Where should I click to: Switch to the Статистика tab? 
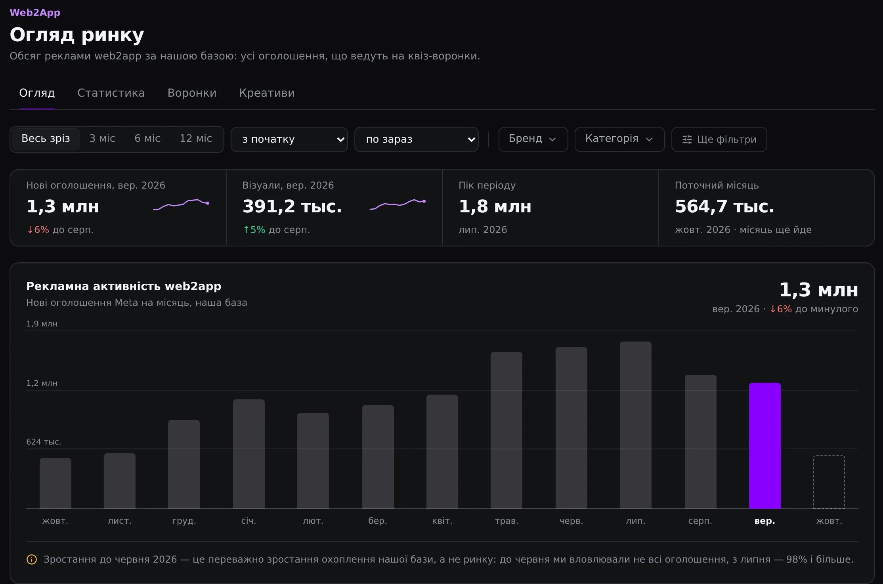pyautogui.click(x=111, y=93)
